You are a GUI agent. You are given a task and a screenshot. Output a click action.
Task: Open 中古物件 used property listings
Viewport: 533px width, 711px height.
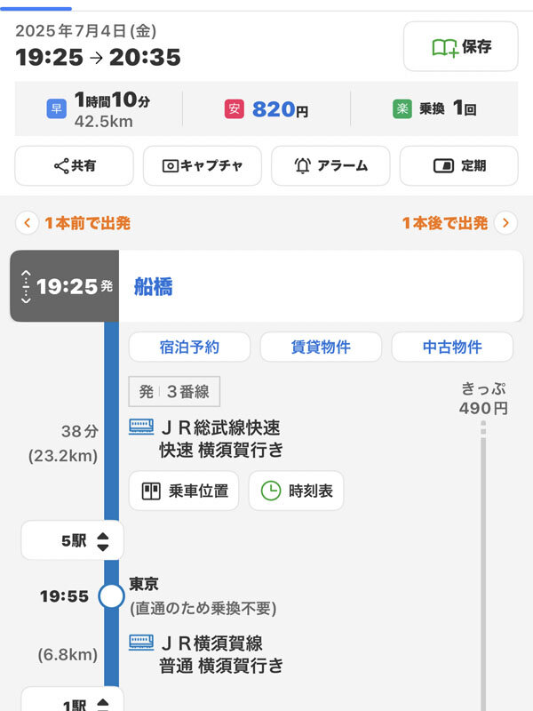[452, 347]
